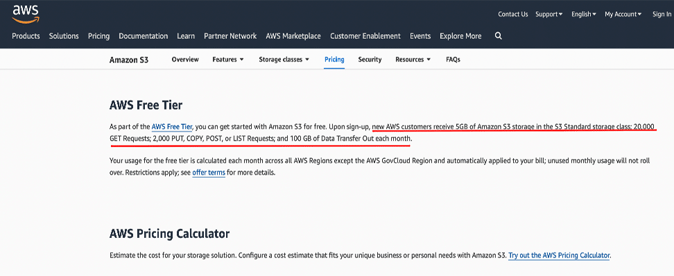Image resolution: width=674 pixels, height=276 pixels.
Task: Expand the Storage classes dropdown
Action: (x=284, y=60)
